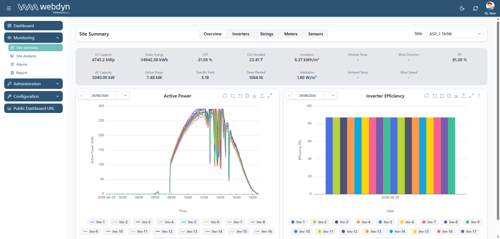This screenshot has height=239, width=500.
Task: Switch to the Inverters tab
Action: [241, 34]
